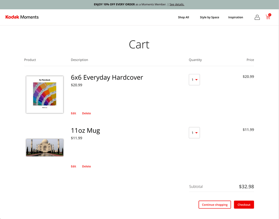Image resolution: width=279 pixels, height=219 pixels.
Task: Remove the 11oz Mug using Delete
Action: 86,167
